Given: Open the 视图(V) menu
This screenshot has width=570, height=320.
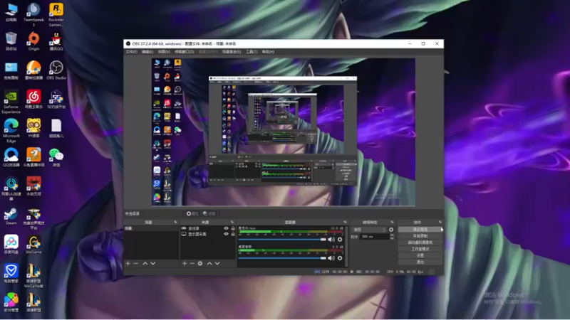Looking at the screenshot, I should (x=164, y=52).
